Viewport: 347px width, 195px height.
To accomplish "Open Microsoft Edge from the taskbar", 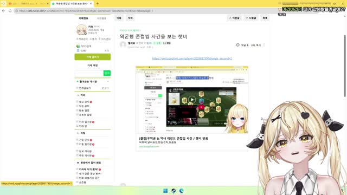I will (182, 191).
